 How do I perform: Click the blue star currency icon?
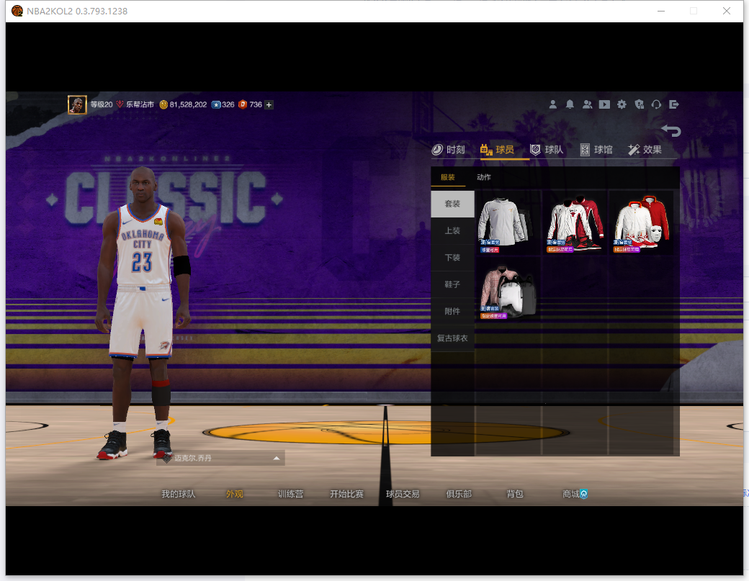[x=216, y=104]
